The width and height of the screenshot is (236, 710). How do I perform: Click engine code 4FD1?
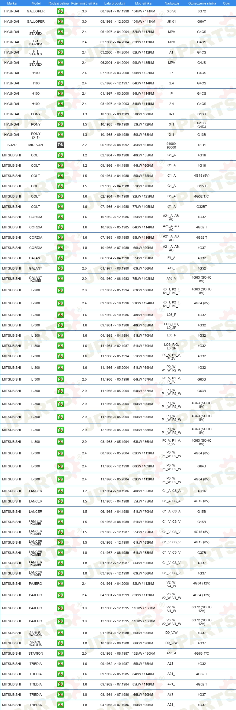tap(202, 145)
